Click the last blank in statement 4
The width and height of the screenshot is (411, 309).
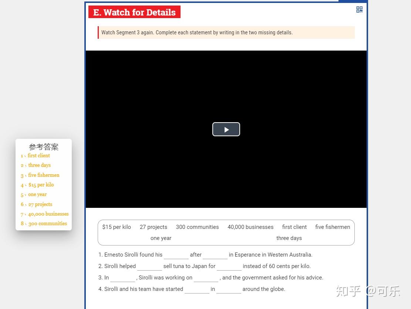229,289
